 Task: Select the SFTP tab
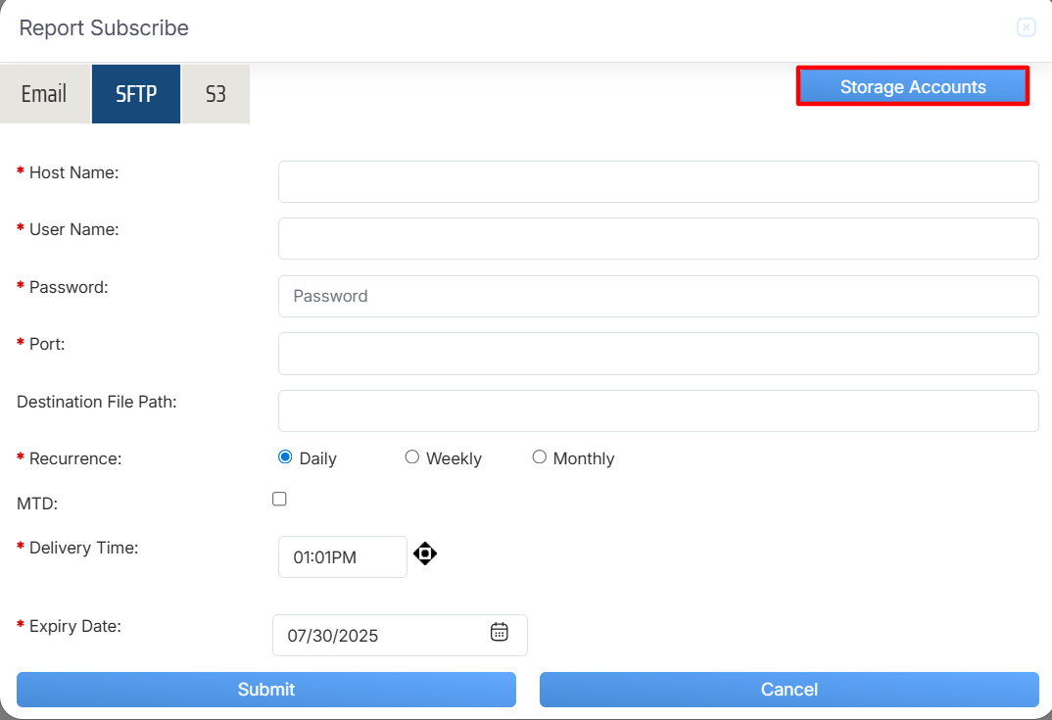click(x=136, y=94)
